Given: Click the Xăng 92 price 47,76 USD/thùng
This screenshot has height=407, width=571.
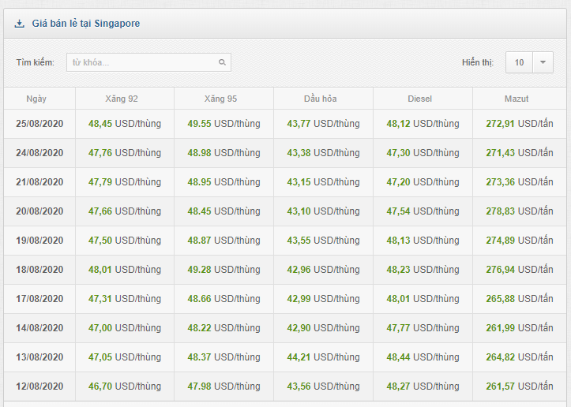Looking at the screenshot, I should pyautogui.click(x=125, y=153).
